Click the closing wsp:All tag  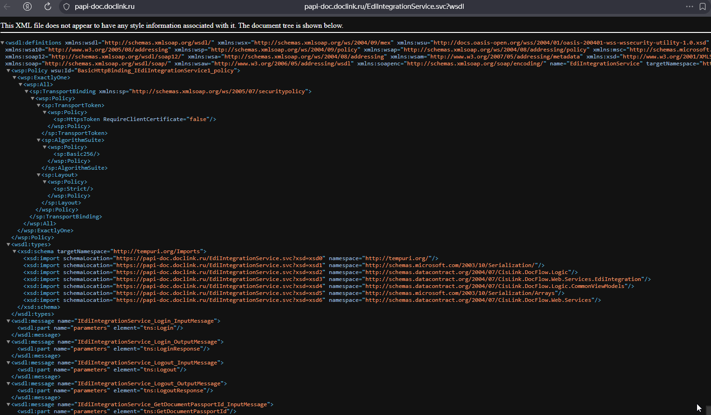point(39,223)
